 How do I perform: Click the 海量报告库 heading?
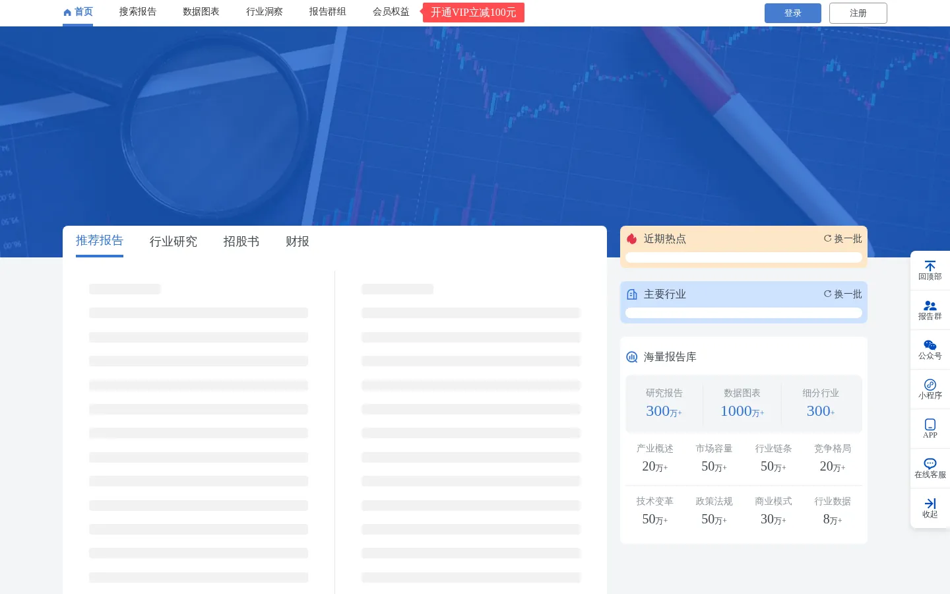point(670,357)
